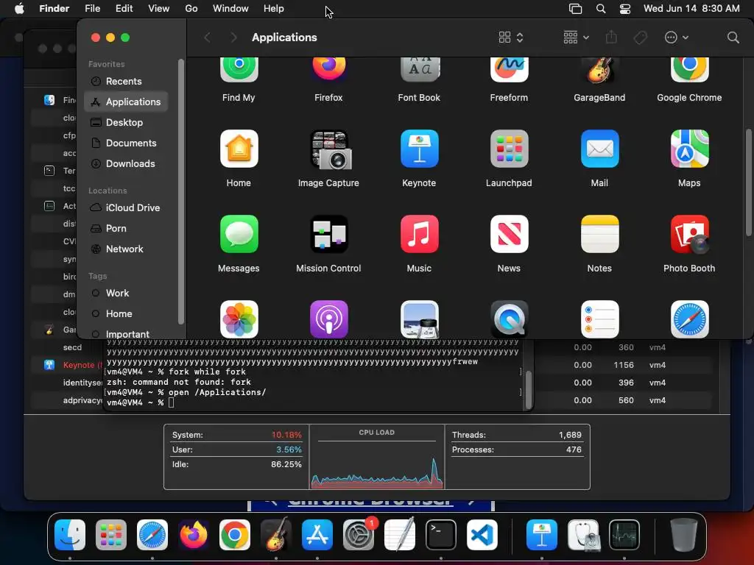Click Spotlight search in menu bar
Viewport: 754px width, 565px height.
click(601, 9)
